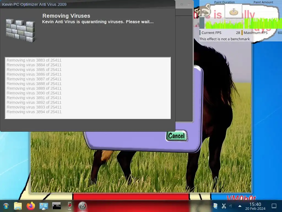Click 'This effect is not a benchmark' text
282x212 pixels.
pyautogui.click(x=224, y=39)
